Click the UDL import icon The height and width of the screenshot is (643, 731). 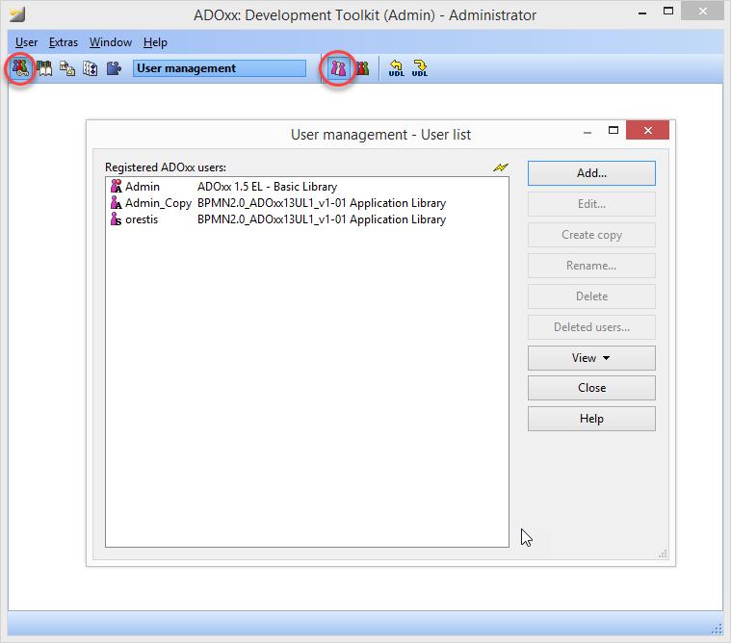click(x=396, y=68)
